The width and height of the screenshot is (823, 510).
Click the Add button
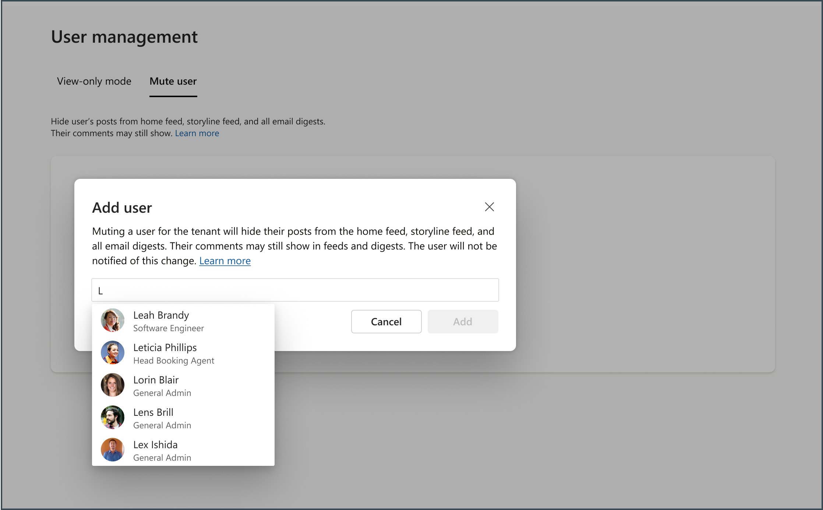(463, 321)
